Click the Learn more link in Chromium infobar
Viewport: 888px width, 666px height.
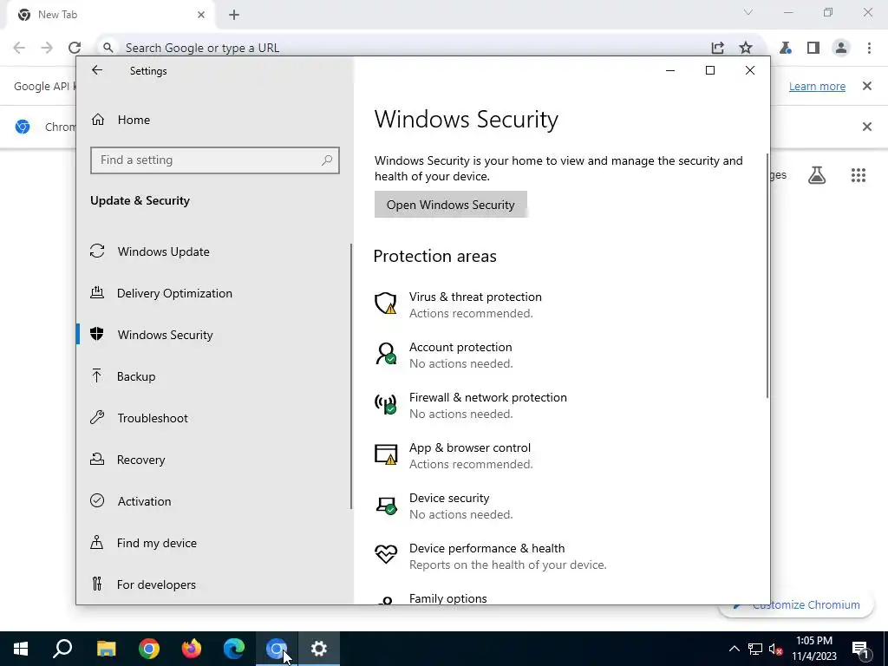(817, 86)
